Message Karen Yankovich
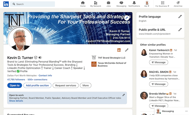 159,62
